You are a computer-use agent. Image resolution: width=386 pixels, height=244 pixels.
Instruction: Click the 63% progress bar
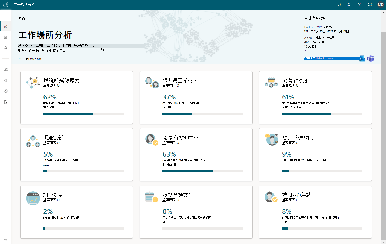203,171
